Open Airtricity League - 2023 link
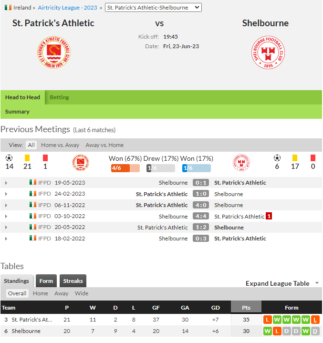 [67, 8]
